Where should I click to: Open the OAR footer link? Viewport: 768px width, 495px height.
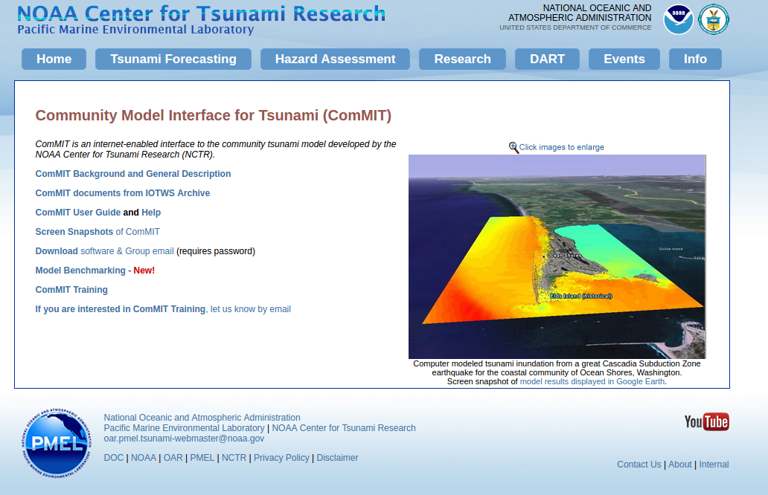[173, 458]
